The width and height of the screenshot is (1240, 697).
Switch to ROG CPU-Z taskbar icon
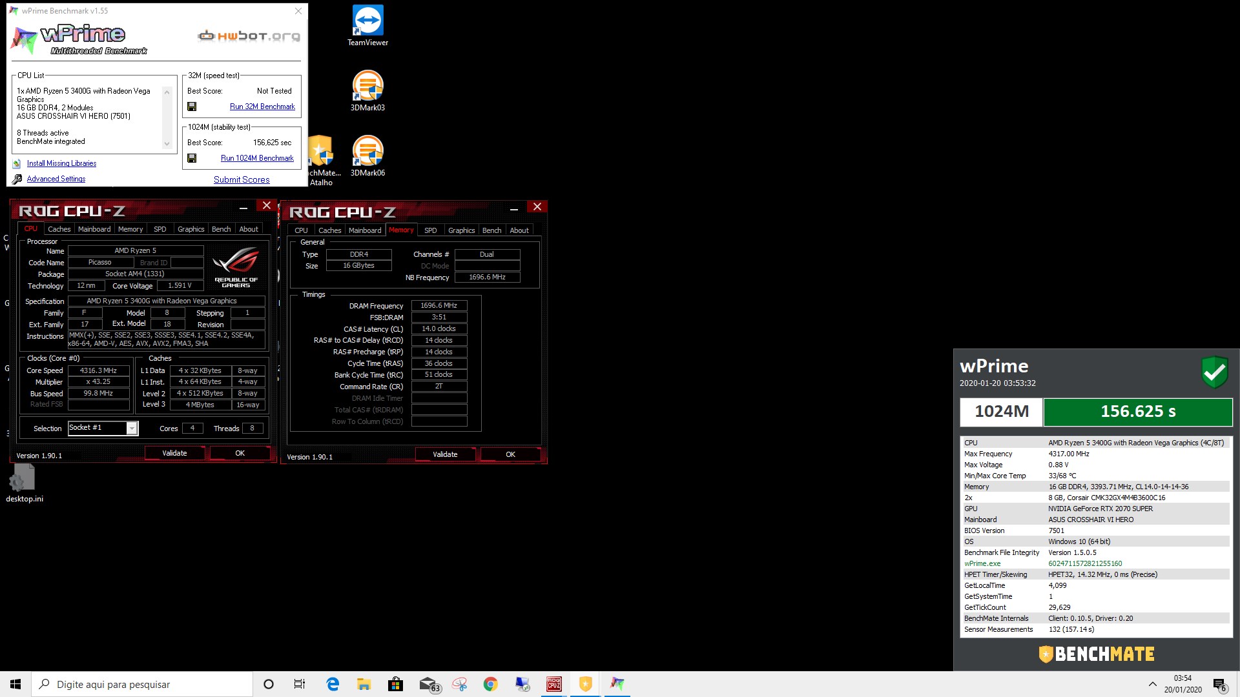pyautogui.click(x=554, y=684)
